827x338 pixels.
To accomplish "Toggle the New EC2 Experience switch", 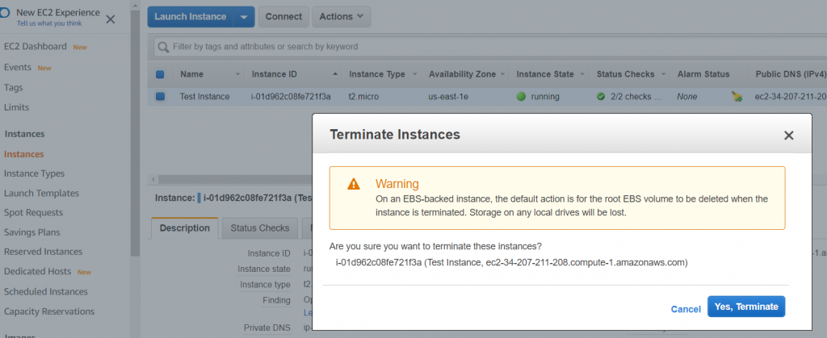I will (x=5, y=13).
